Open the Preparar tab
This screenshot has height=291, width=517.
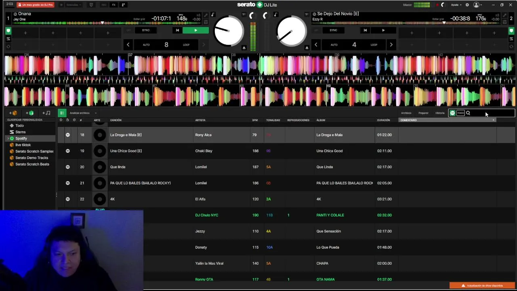pos(423,113)
